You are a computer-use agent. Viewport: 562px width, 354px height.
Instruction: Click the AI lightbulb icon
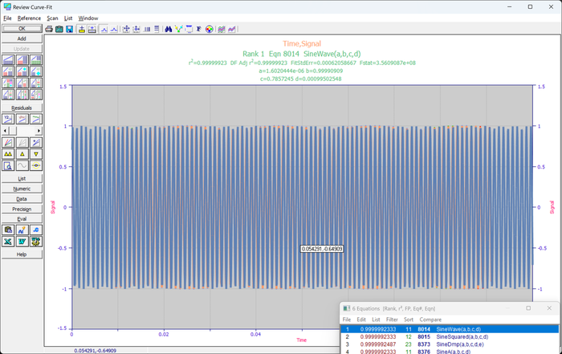pyautogui.click(x=22, y=230)
